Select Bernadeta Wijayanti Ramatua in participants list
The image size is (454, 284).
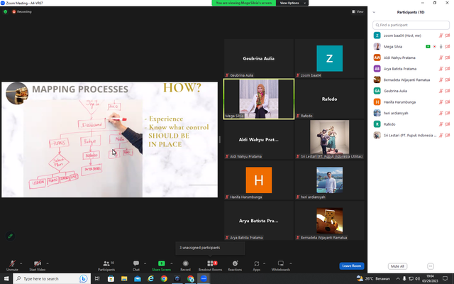point(411,80)
